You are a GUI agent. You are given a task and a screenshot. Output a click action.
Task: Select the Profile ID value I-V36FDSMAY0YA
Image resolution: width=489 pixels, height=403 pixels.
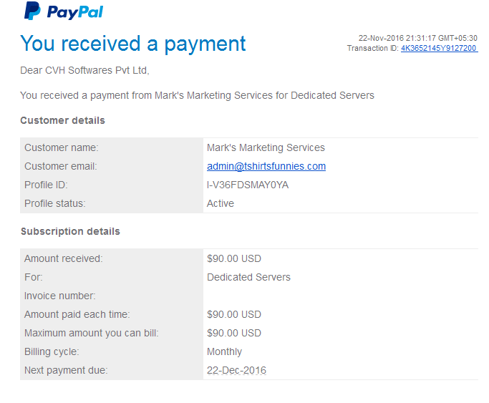click(x=248, y=185)
